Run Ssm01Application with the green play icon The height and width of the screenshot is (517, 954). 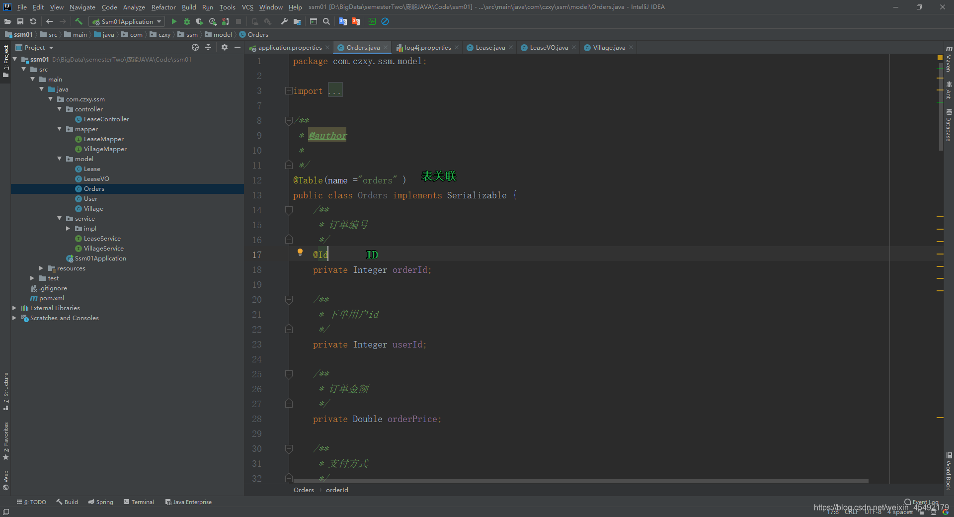pos(174,21)
